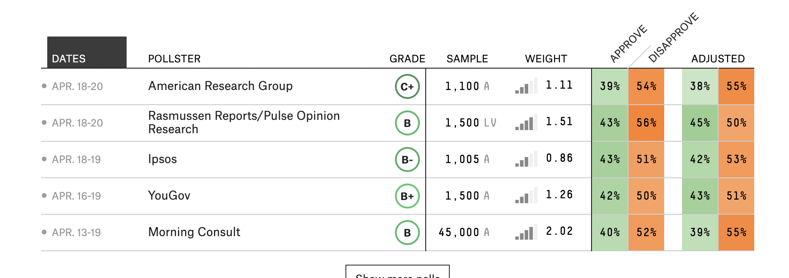Image resolution: width=789 pixels, height=278 pixels.
Task: Click the C+ grade badge for American Research Group
Action: click(407, 87)
